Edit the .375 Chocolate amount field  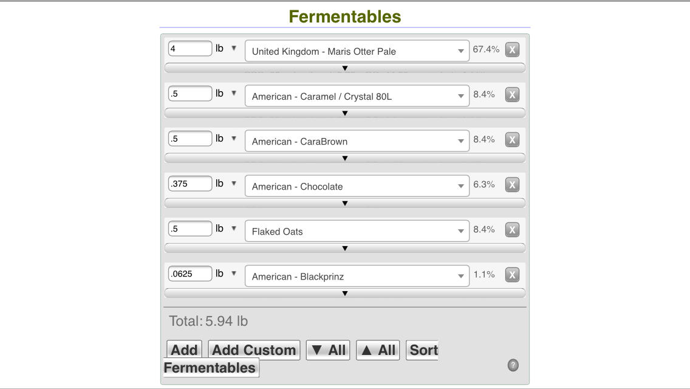[190, 184]
